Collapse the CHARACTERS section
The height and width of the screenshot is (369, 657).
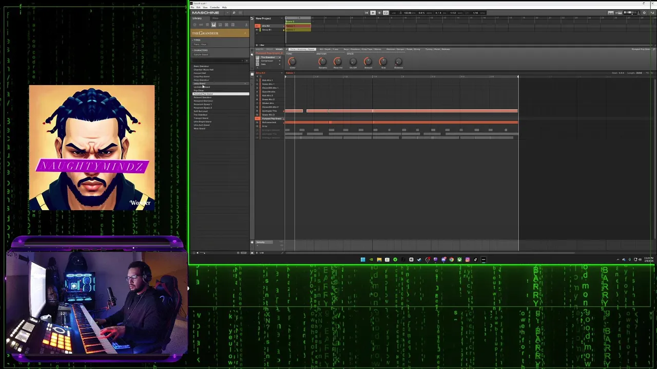point(200,50)
